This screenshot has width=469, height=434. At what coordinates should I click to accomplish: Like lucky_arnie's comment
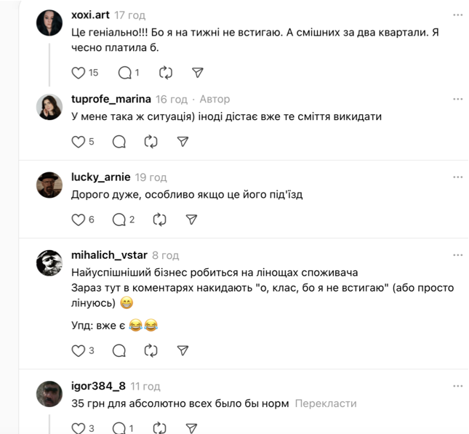coord(79,220)
